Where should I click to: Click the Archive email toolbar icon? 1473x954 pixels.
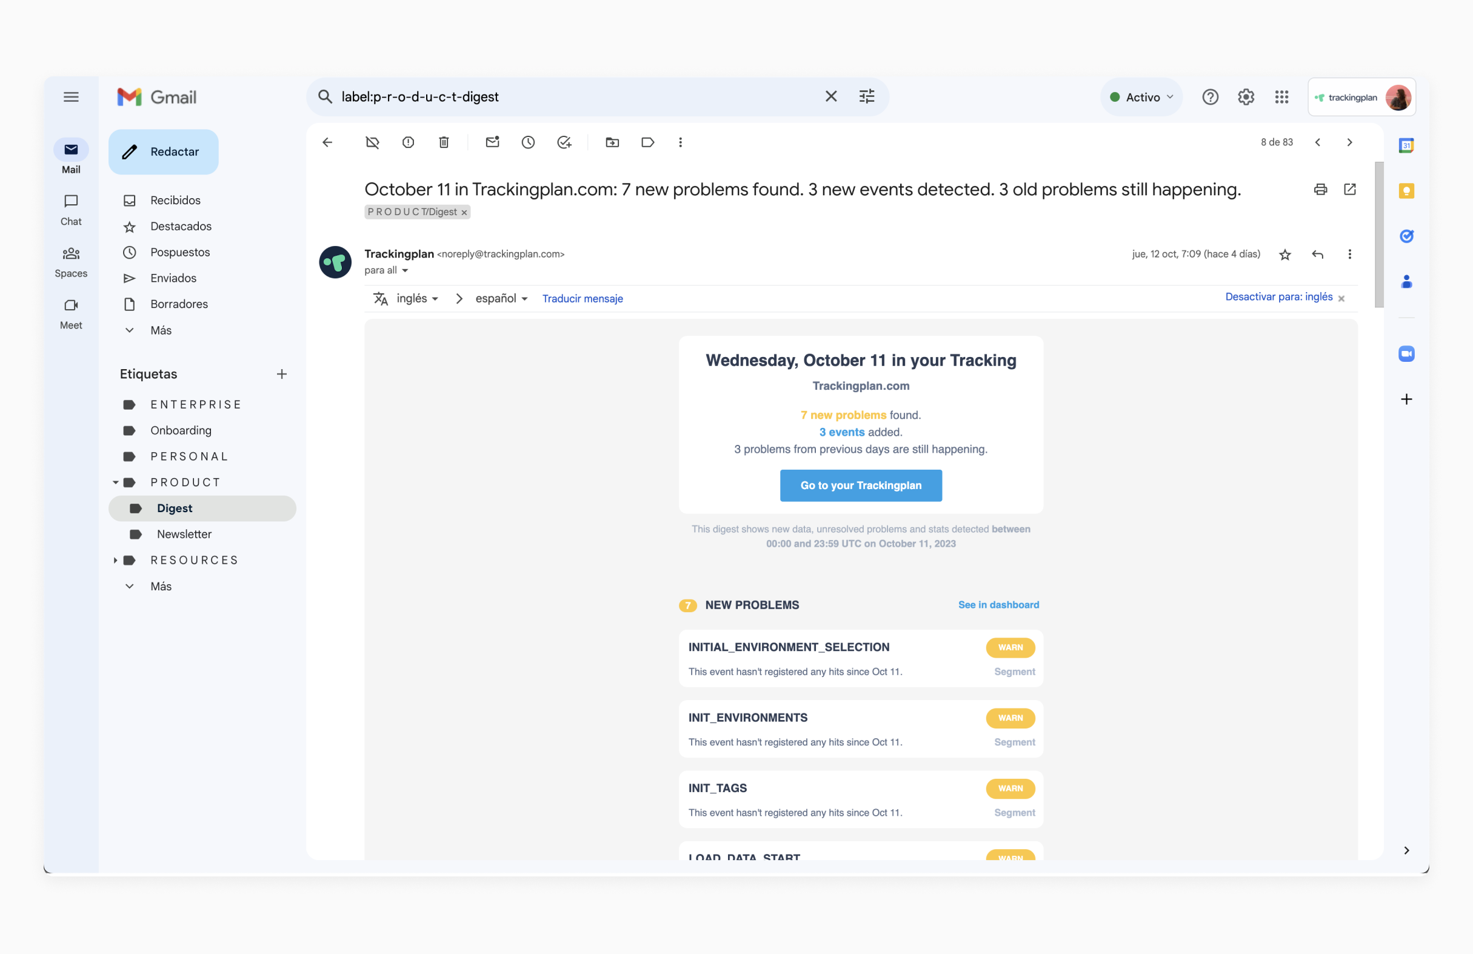372,142
